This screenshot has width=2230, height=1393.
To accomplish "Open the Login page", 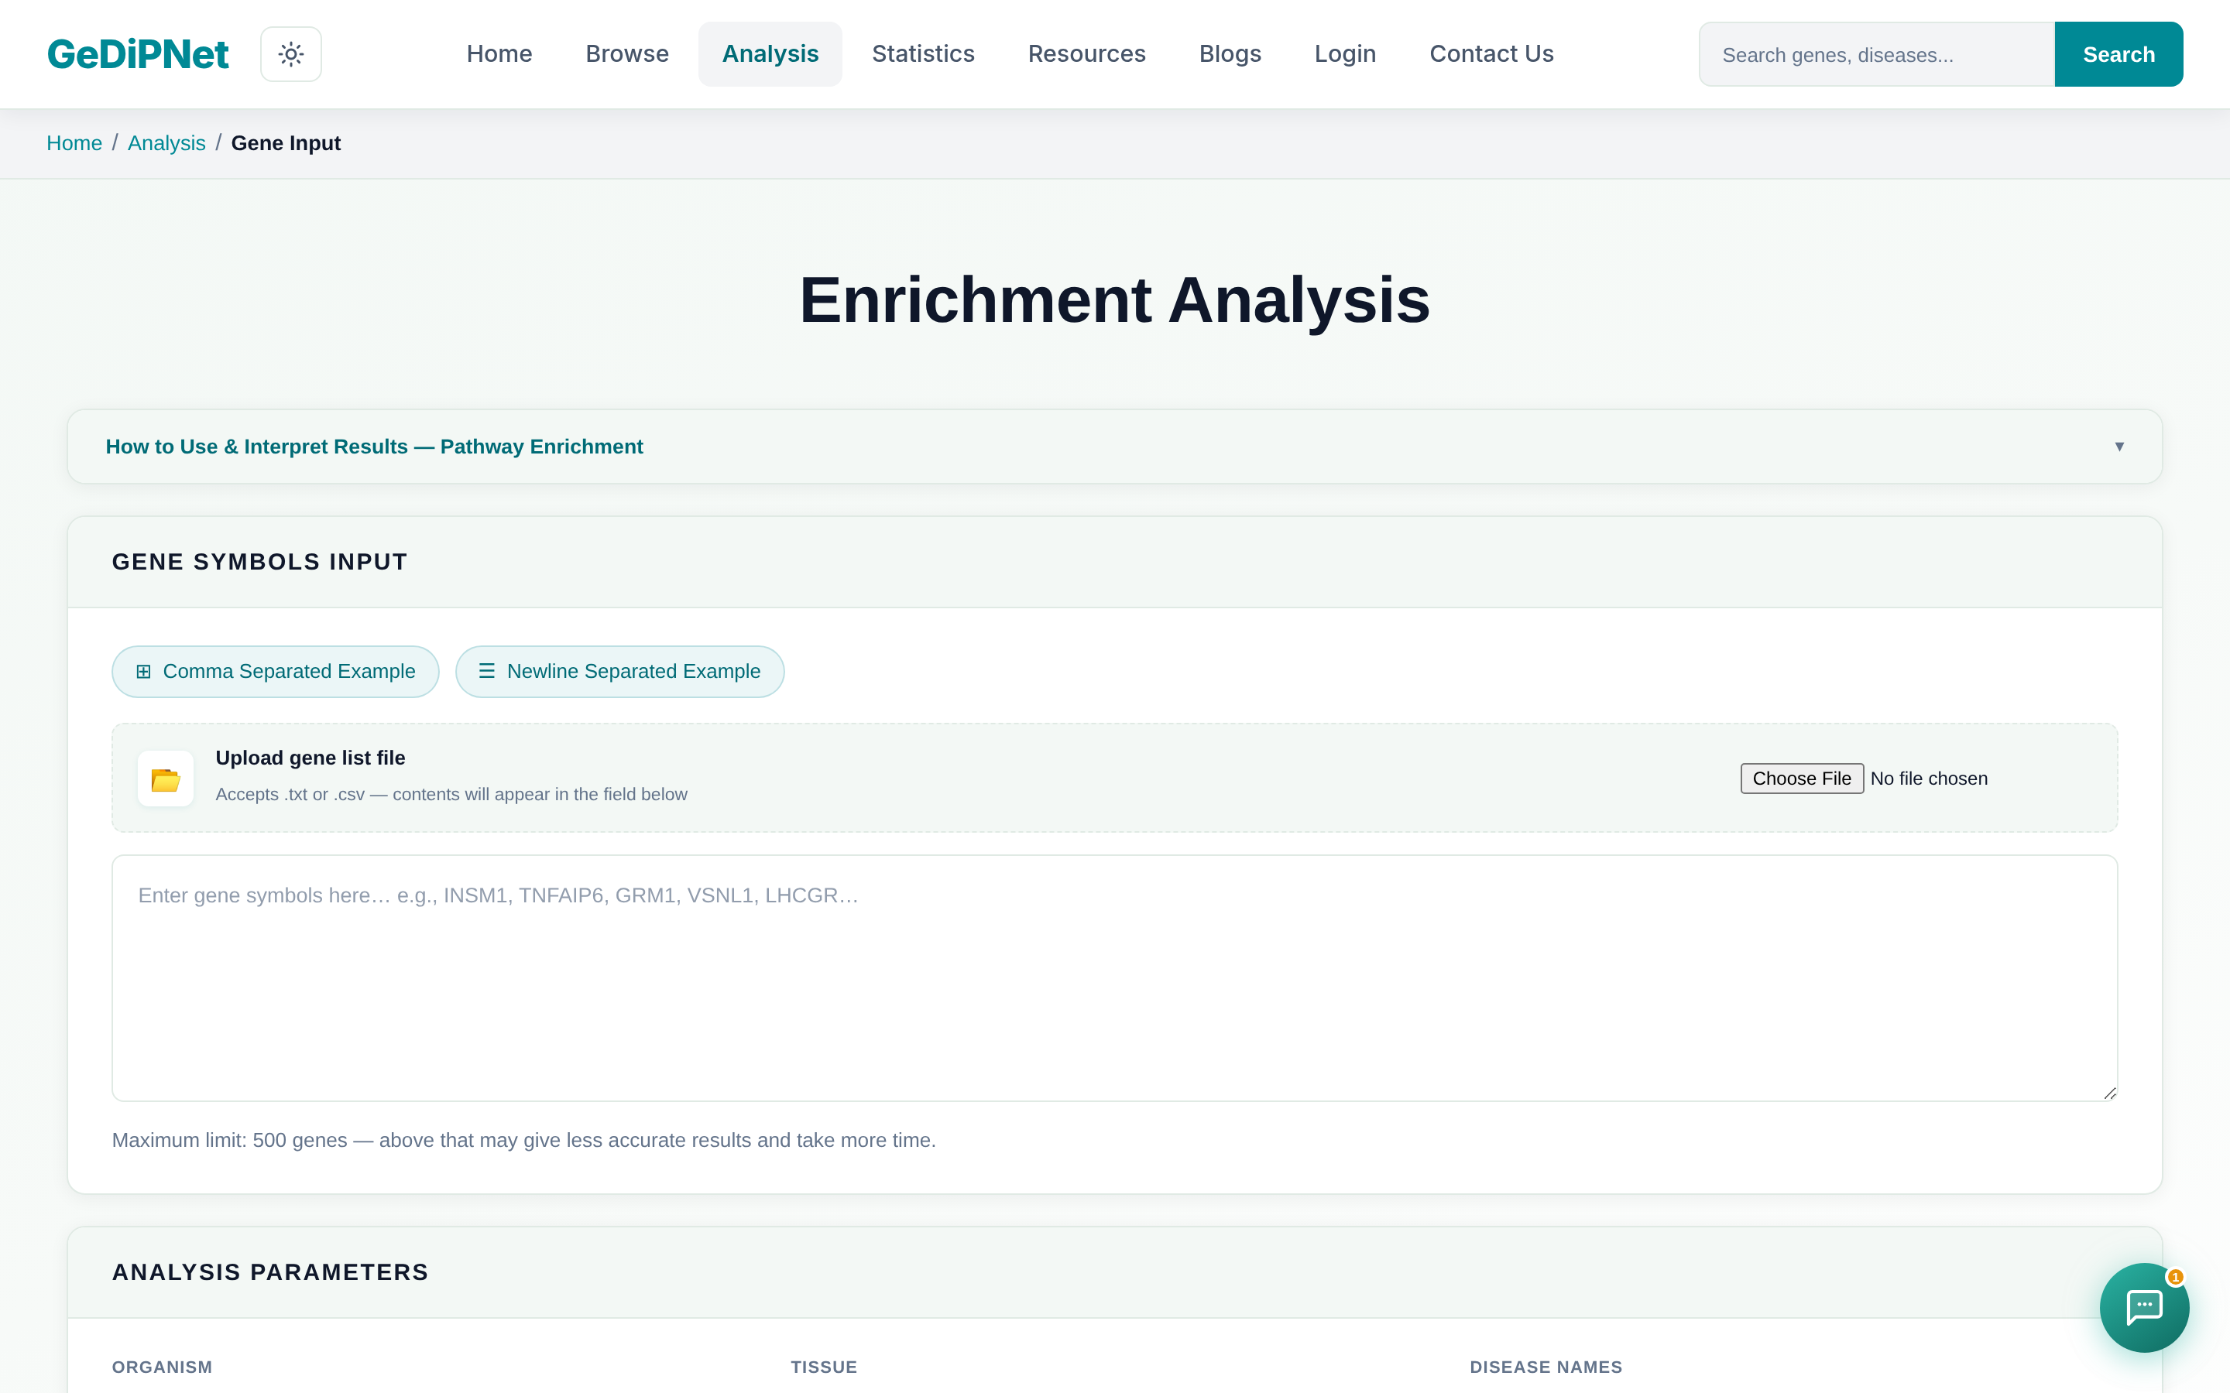I will click(x=1344, y=54).
